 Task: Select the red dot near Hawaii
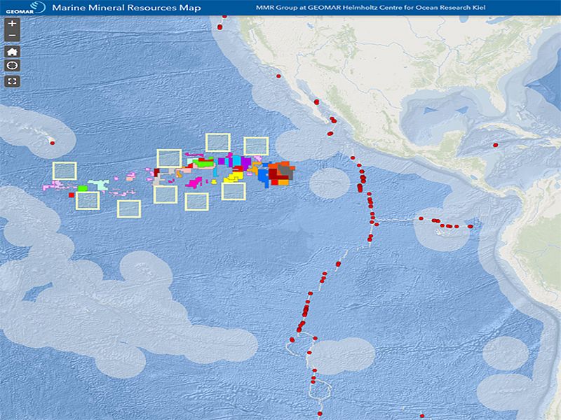click(x=53, y=143)
